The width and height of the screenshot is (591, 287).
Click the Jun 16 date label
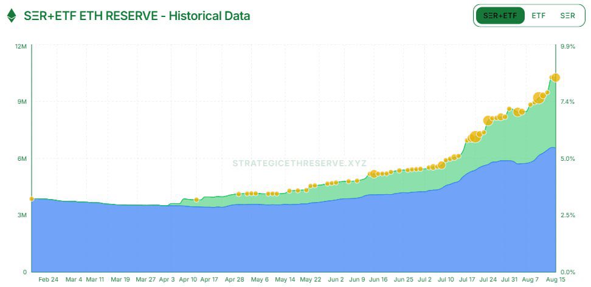pos(378,280)
